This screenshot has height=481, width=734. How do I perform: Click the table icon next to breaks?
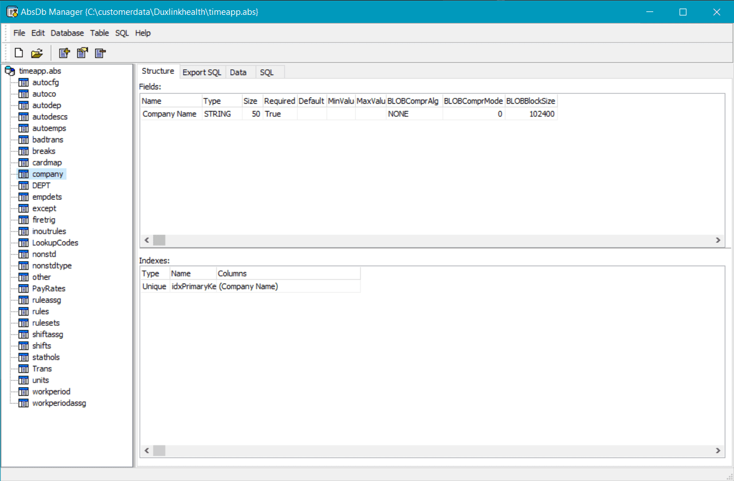tap(23, 151)
